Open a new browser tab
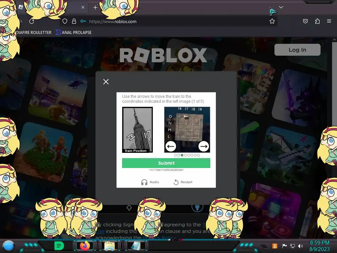The width and height of the screenshot is (337, 253). 95,8
